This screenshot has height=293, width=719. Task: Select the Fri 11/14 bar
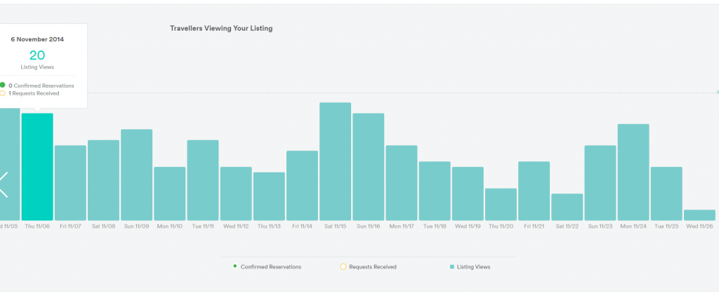pos(302,186)
